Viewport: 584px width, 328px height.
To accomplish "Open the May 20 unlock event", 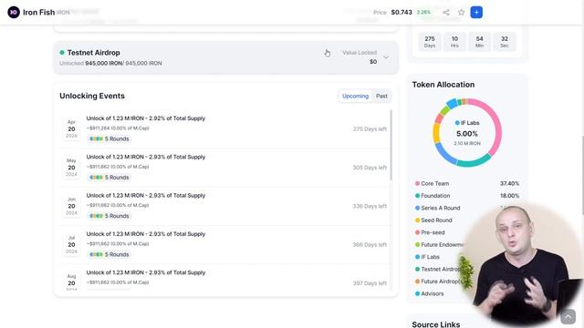I will pyautogui.click(x=225, y=168).
